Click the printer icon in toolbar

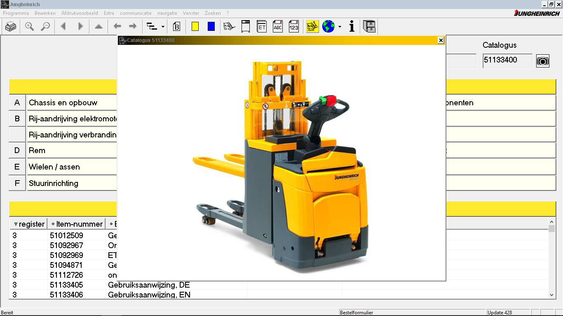11,27
